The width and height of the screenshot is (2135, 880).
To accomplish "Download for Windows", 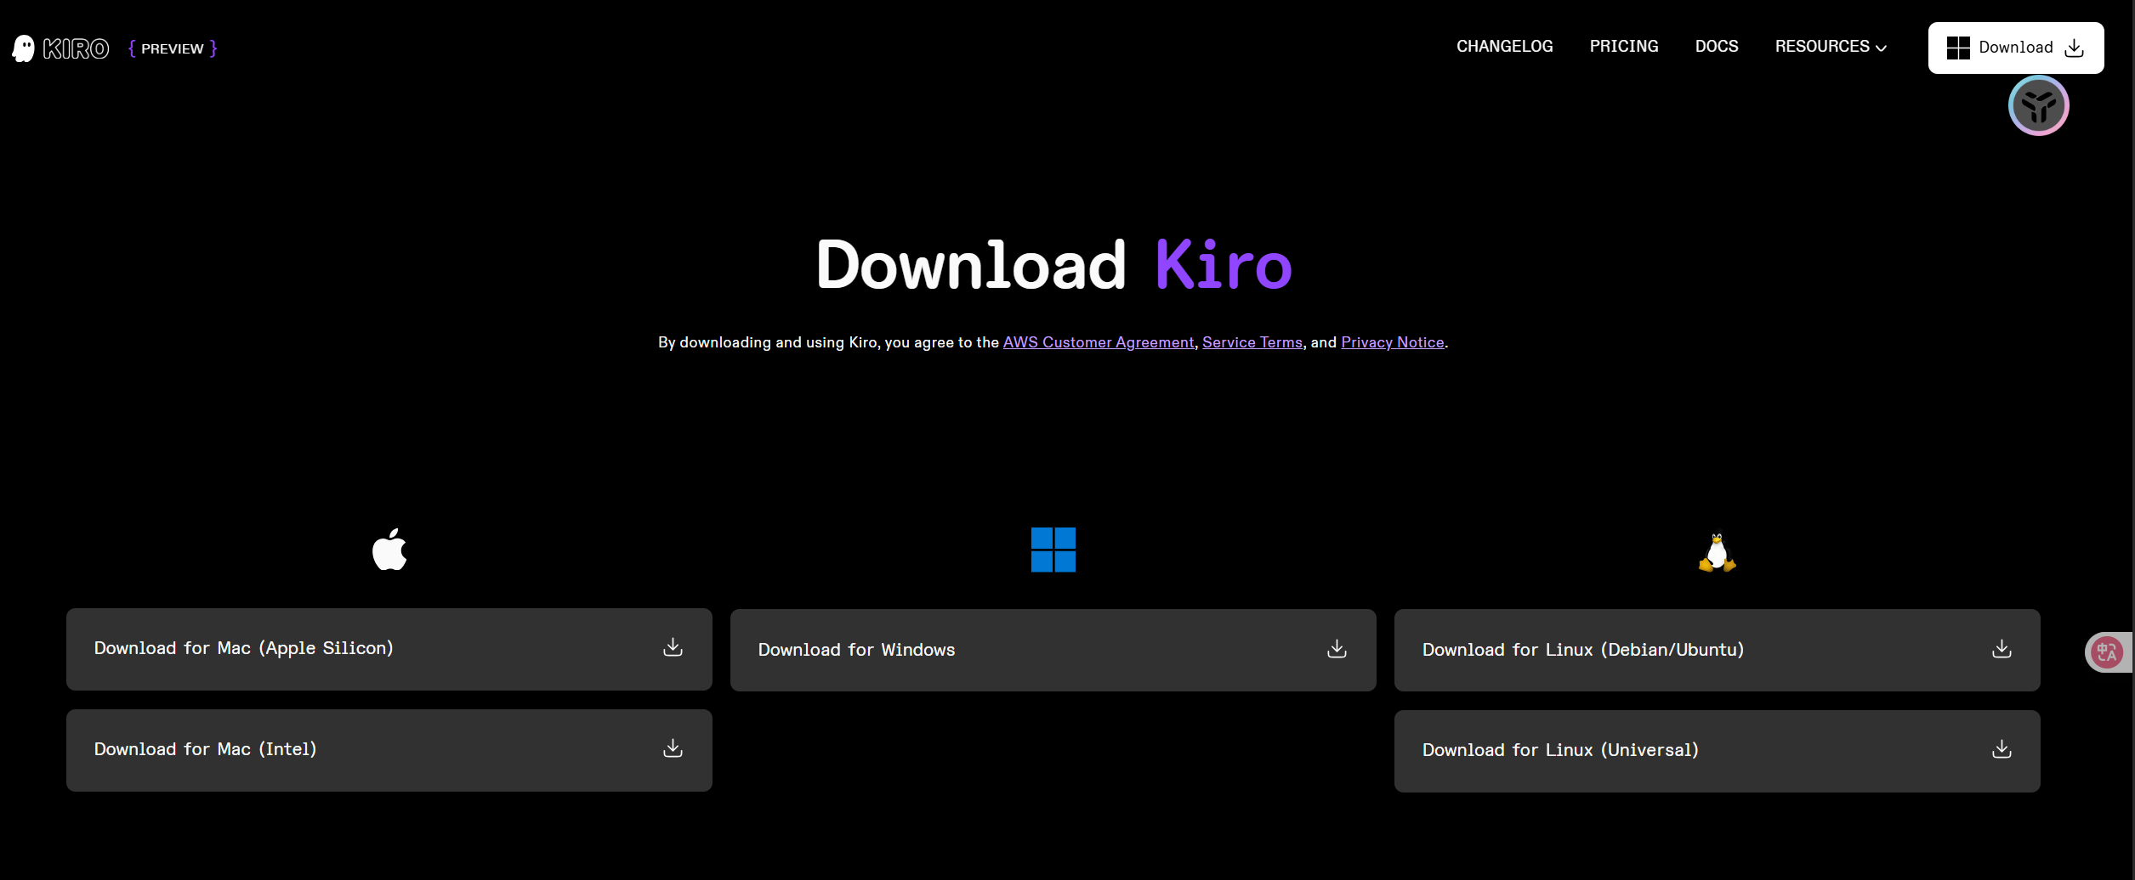I will pyautogui.click(x=1053, y=650).
